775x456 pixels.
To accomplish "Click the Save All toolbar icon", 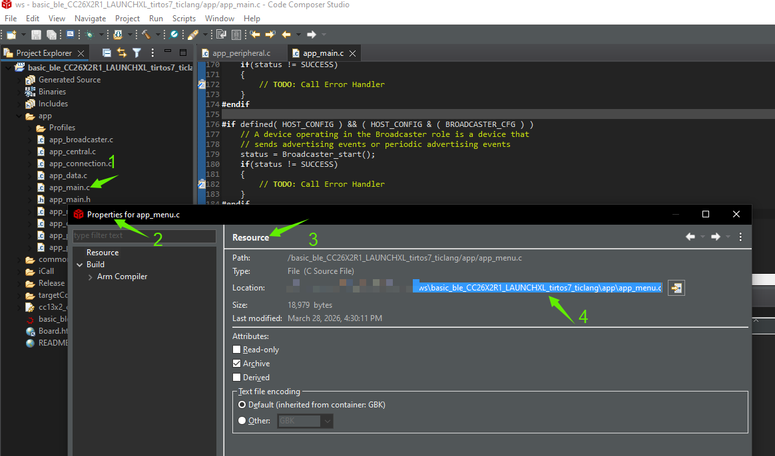I will pyautogui.click(x=51, y=35).
